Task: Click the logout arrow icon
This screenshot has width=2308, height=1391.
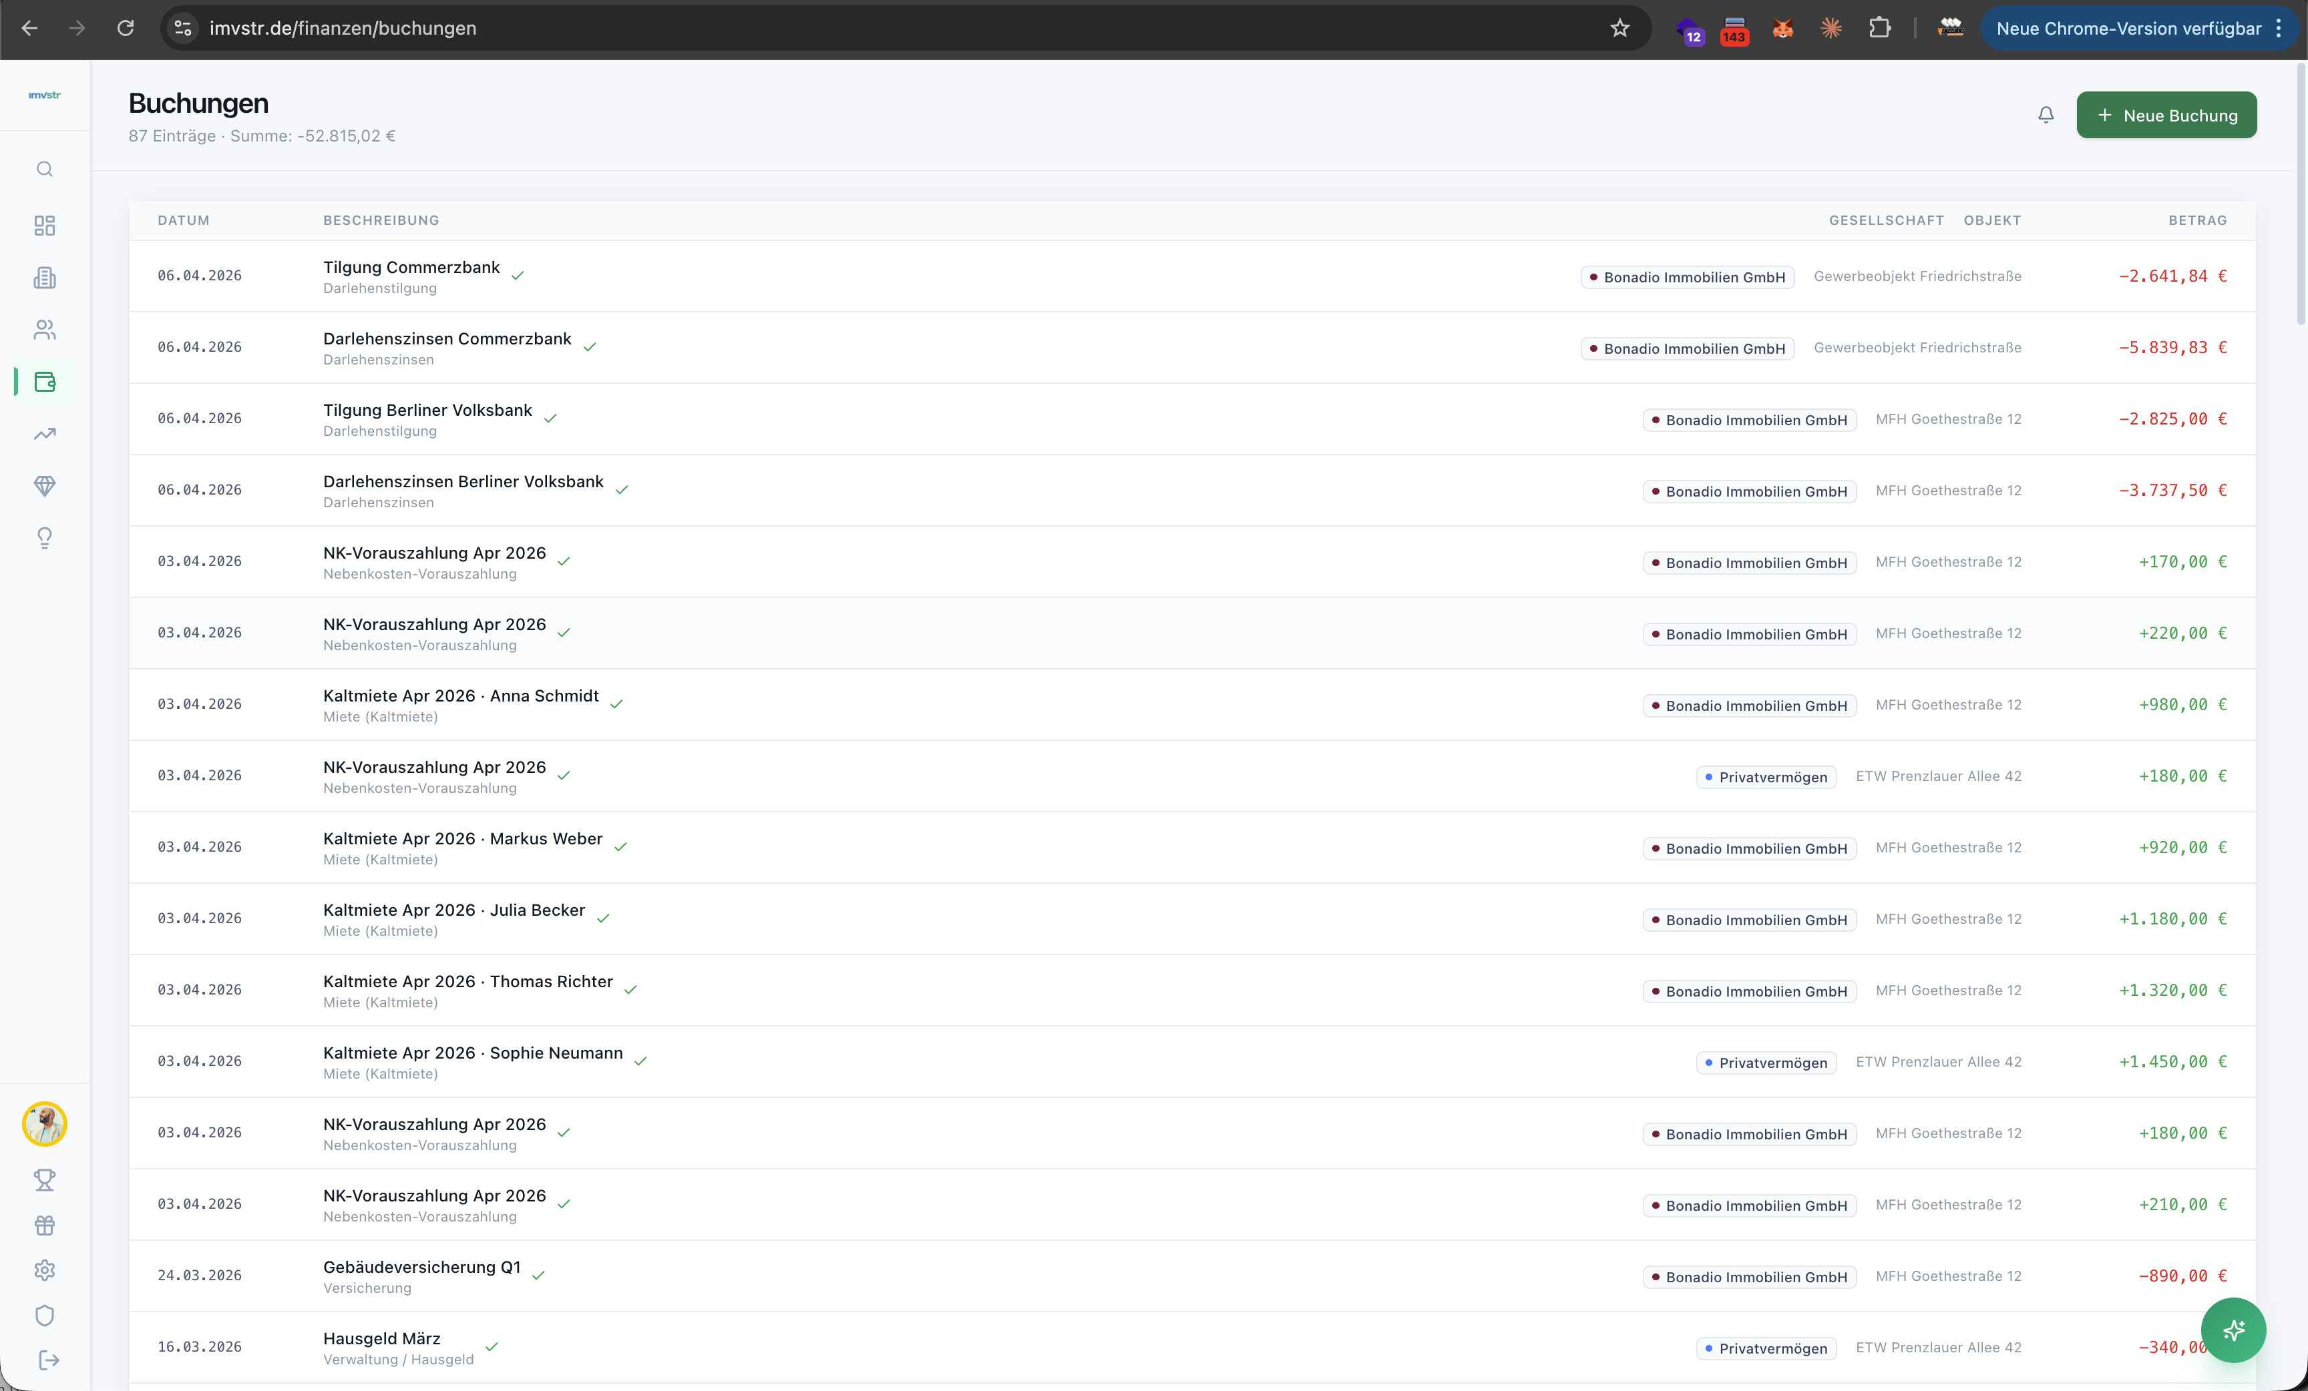Action: (x=49, y=1360)
